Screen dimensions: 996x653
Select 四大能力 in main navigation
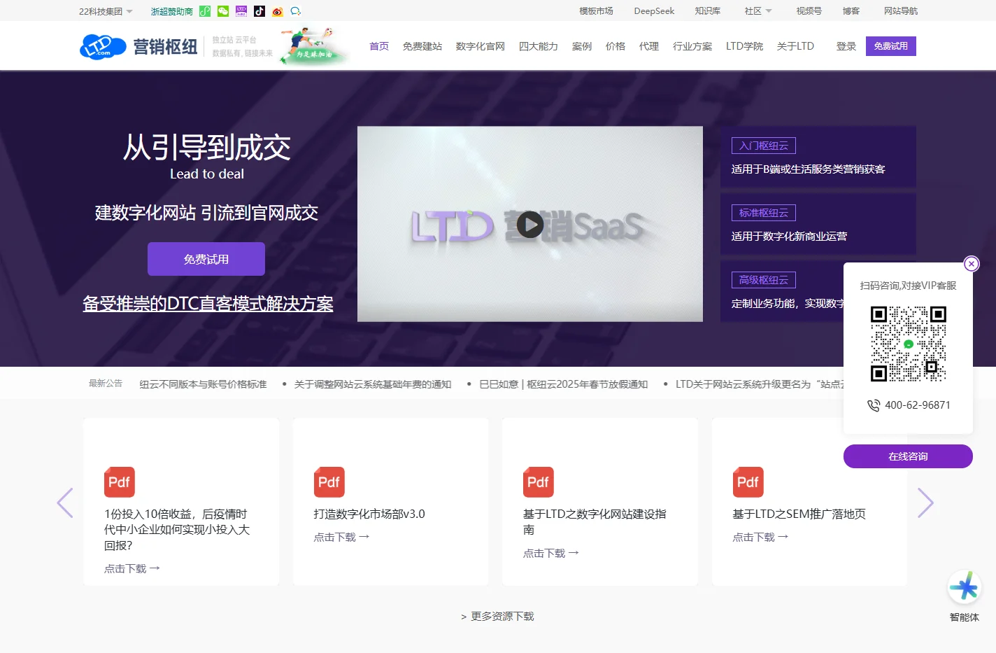tap(539, 46)
